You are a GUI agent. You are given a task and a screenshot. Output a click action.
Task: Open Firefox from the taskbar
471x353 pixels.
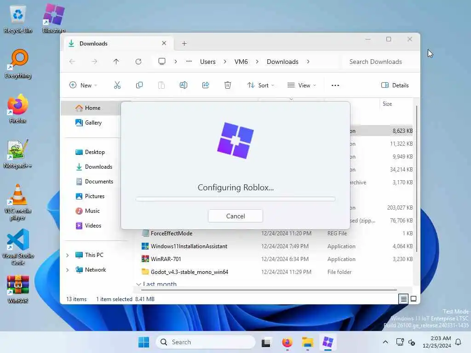287,342
